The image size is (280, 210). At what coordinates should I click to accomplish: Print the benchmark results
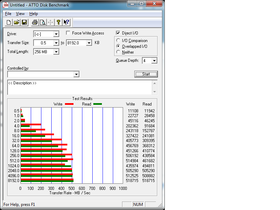[x=35, y=22]
